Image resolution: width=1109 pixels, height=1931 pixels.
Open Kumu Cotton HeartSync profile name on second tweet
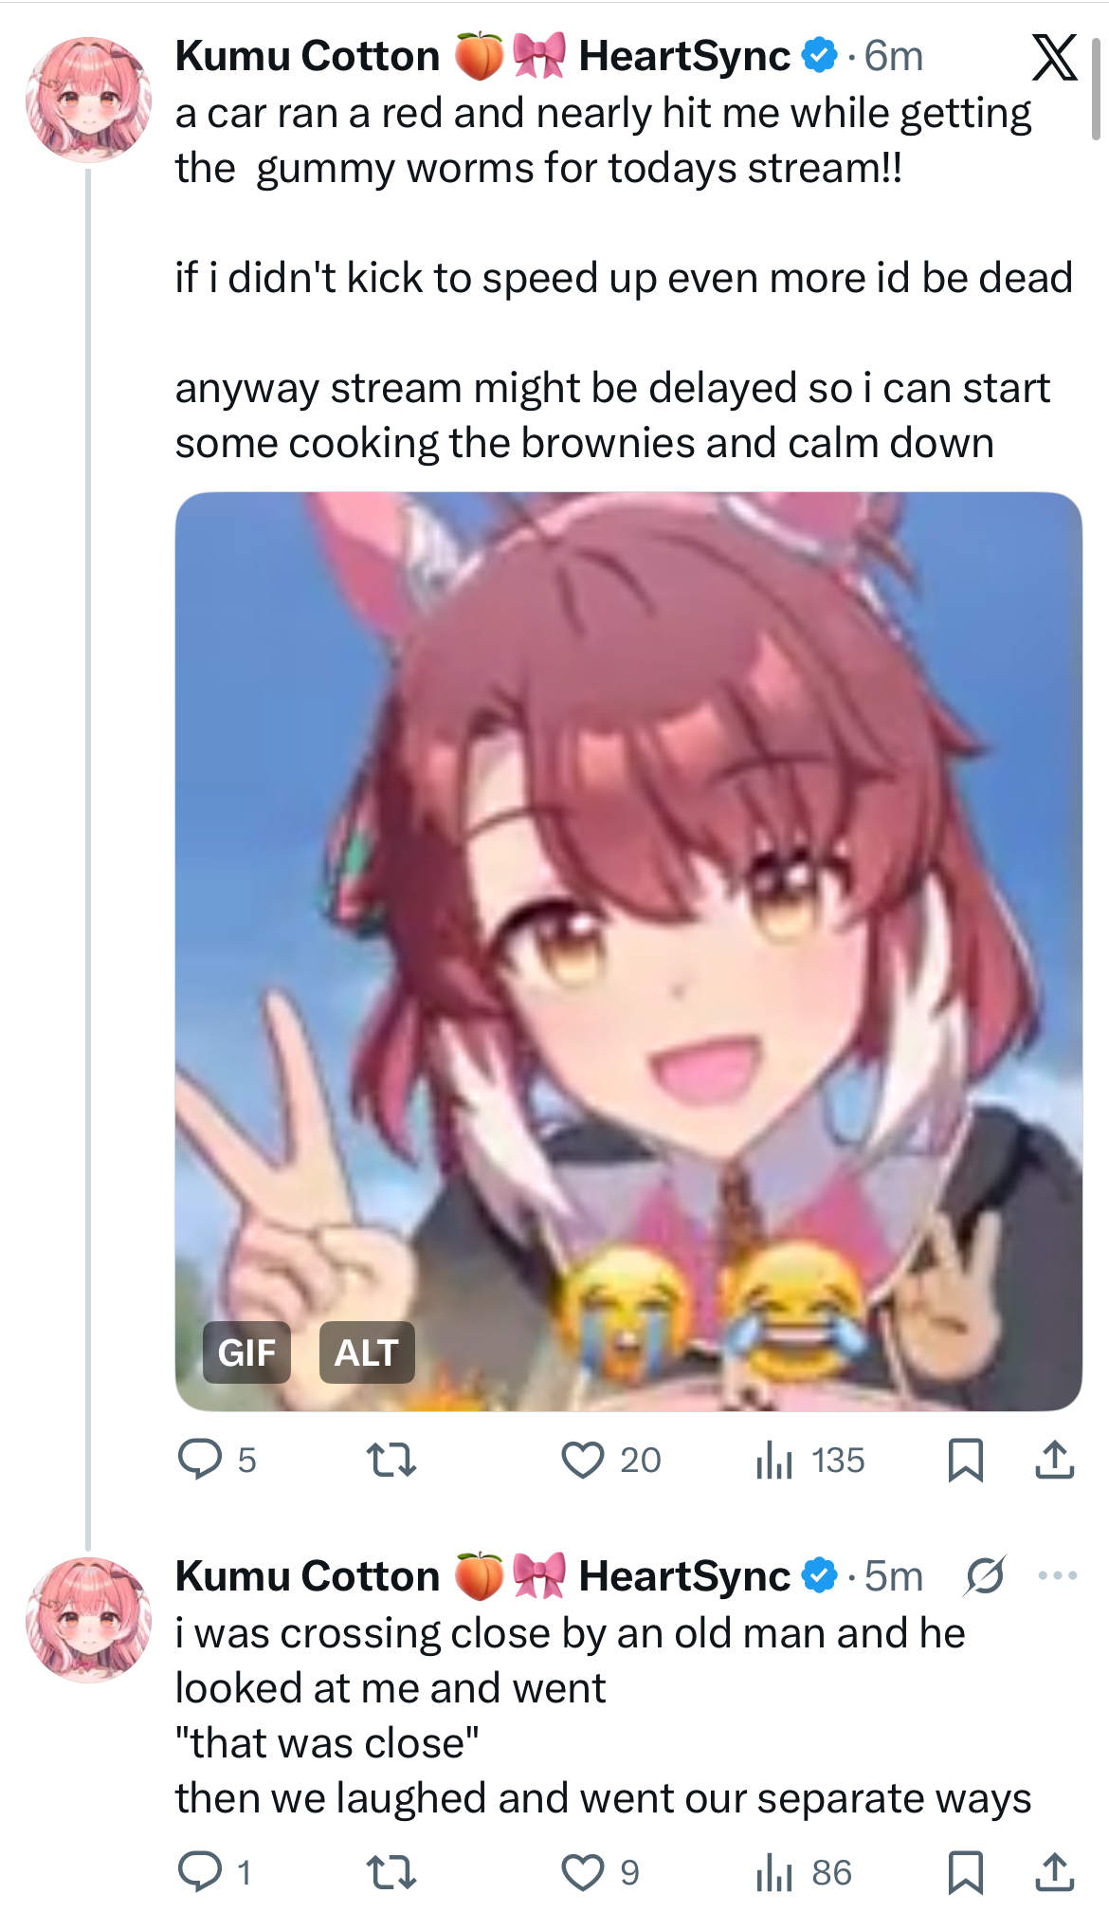[482, 1575]
